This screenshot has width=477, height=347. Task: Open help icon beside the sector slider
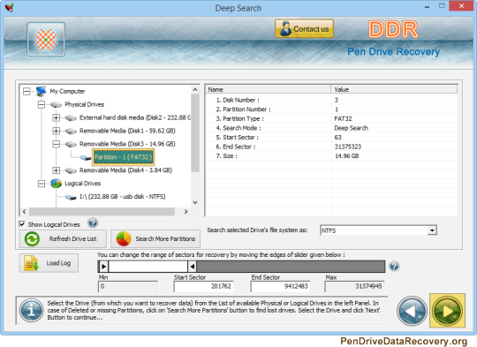(x=394, y=267)
